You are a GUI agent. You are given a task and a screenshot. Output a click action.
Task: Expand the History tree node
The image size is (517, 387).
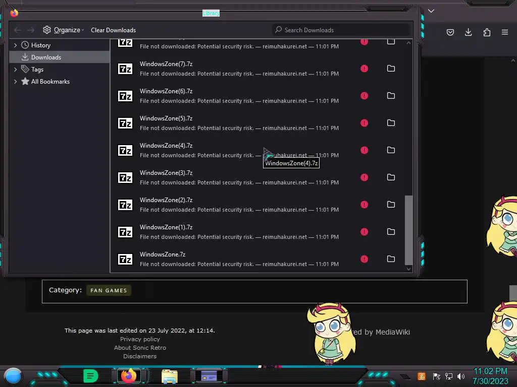[15, 45]
